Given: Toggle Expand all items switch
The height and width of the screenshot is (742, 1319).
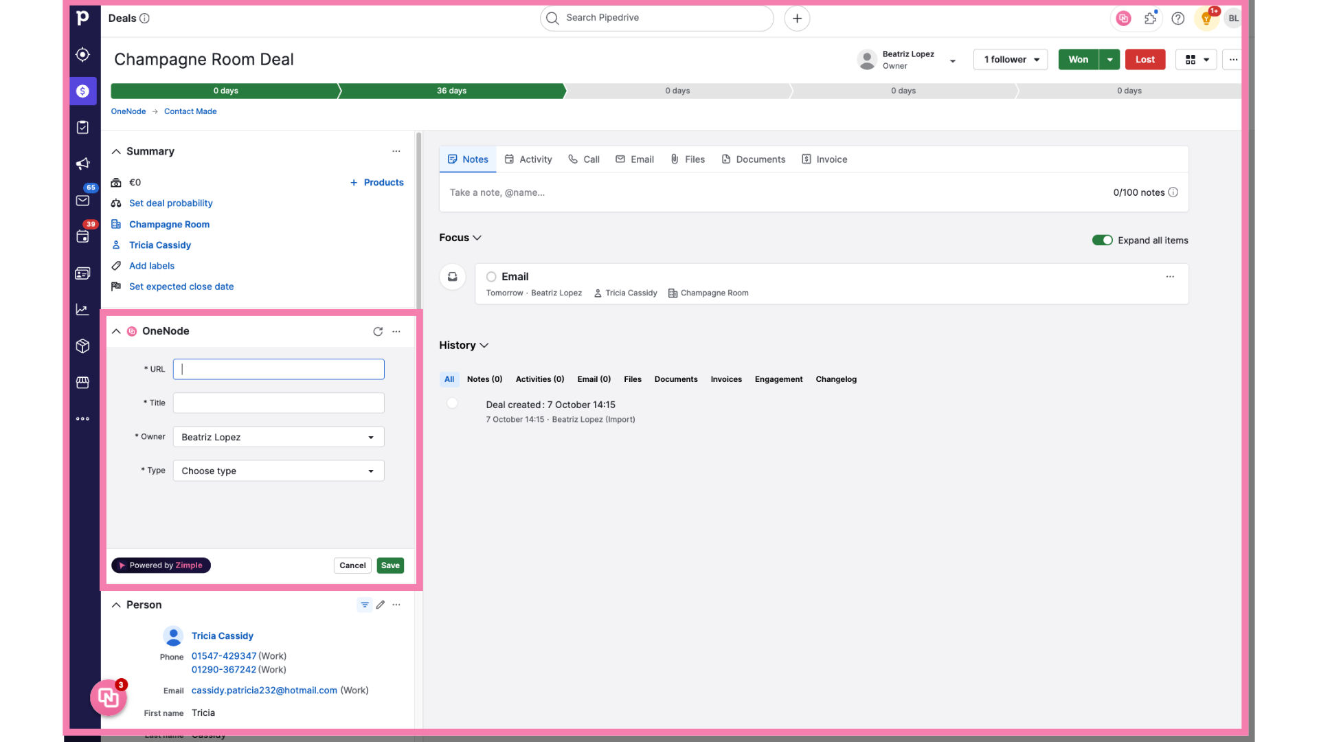Looking at the screenshot, I should [1102, 240].
